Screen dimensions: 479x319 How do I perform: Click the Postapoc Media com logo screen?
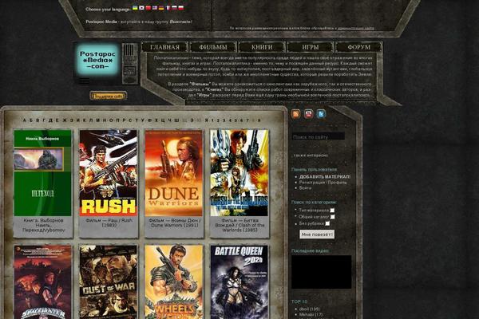[97, 60]
